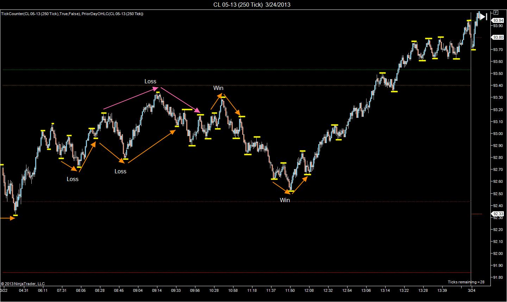Click the 'Ticks remaining = 28' text
The height and width of the screenshot is (302, 507).
pos(466,282)
